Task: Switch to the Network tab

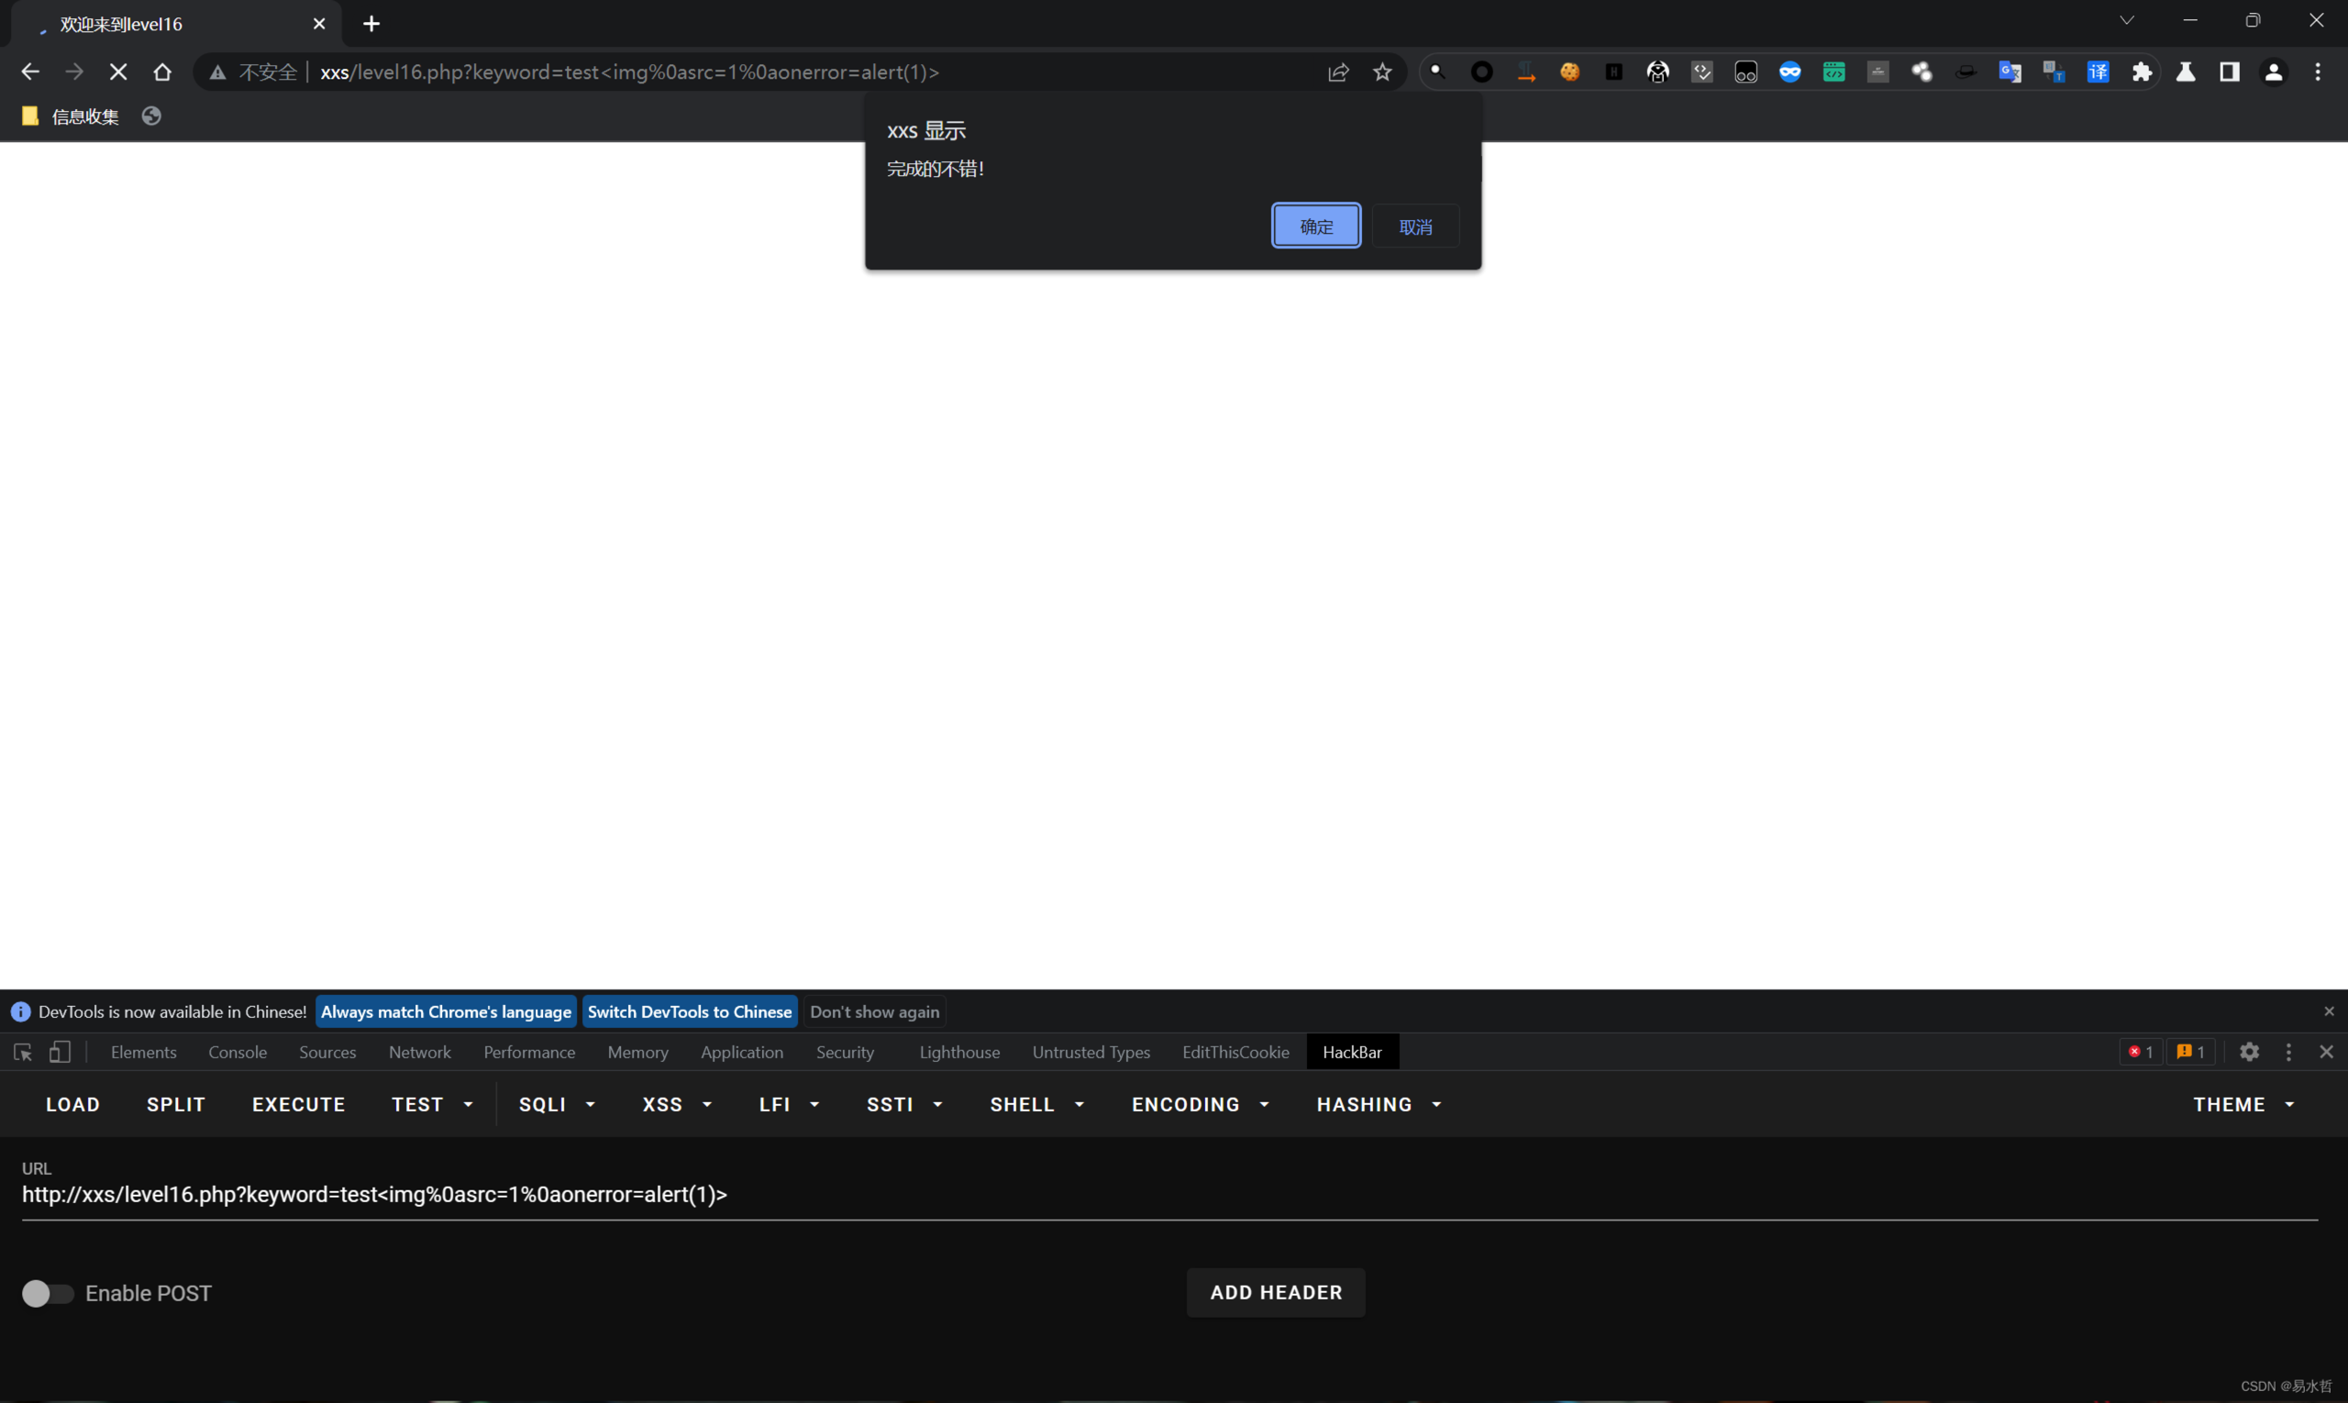Action: point(419,1051)
